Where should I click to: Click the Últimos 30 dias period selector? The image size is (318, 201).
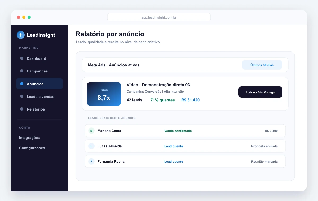point(262,65)
